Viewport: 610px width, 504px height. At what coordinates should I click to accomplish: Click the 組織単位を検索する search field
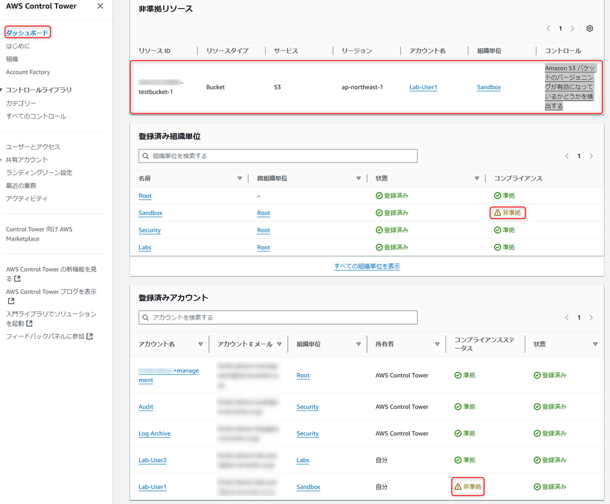[278, 155]
